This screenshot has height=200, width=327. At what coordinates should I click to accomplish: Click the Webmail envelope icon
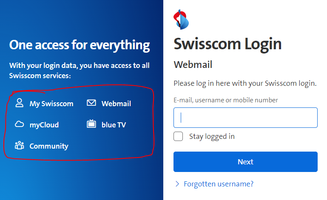[x=91, y=103]
